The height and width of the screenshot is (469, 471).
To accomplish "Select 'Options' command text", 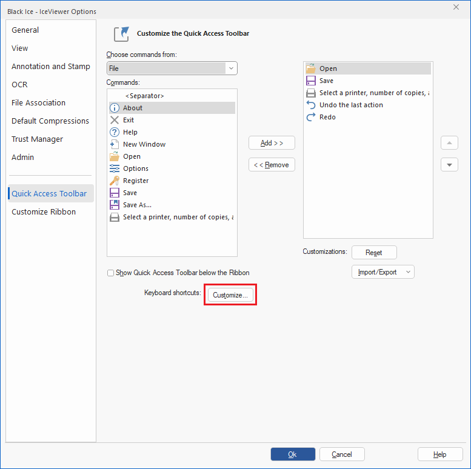I will coord(136,168).
